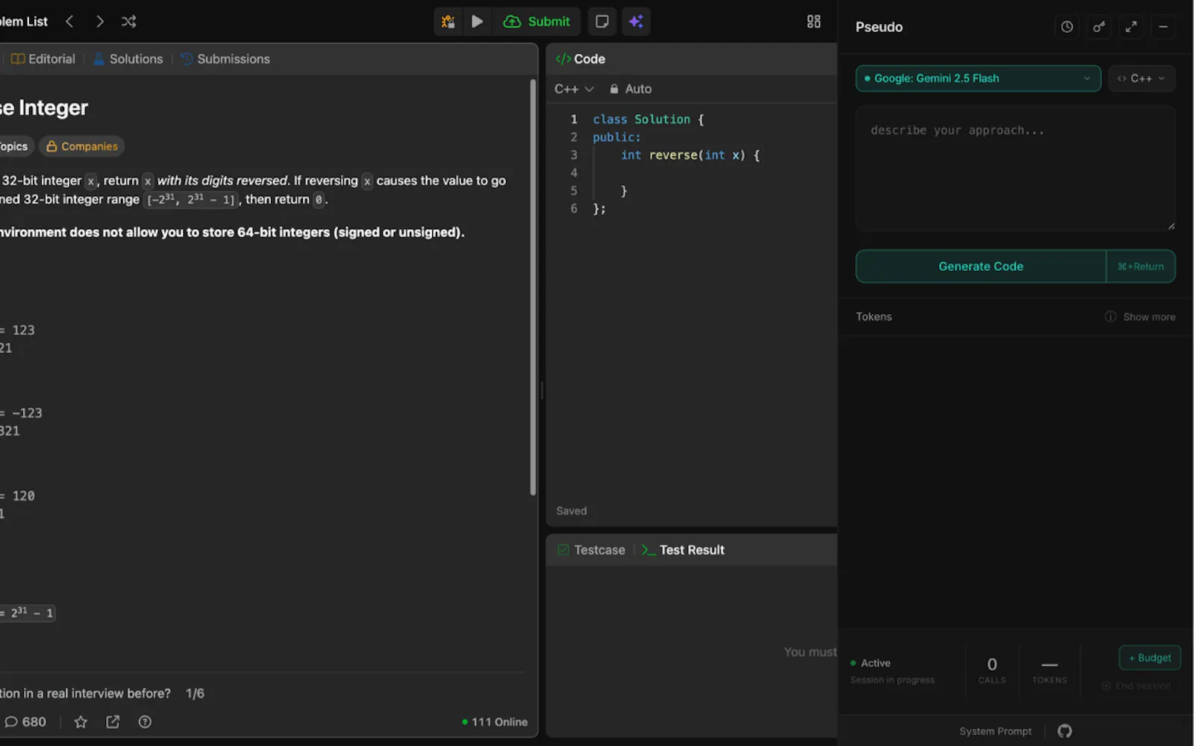1194x746 pixels.
Task: Submit the solution
Action: (x=537, y=22)
